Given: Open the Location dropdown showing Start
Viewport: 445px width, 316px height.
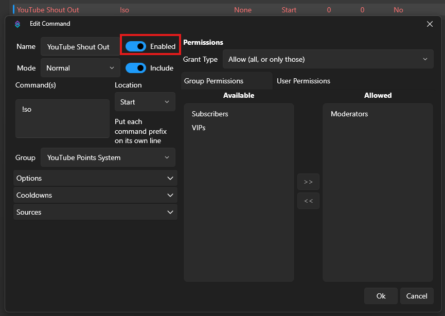Looking at the screenshot, I should click(x=145, y=102).
